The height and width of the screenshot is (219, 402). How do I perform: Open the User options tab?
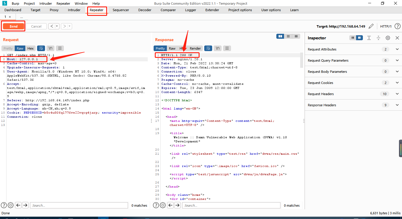click(271, 10)
